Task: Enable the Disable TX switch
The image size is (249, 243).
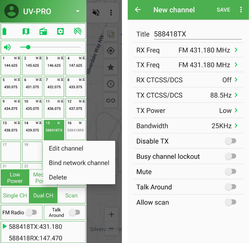Action: (x=230, y=141)
